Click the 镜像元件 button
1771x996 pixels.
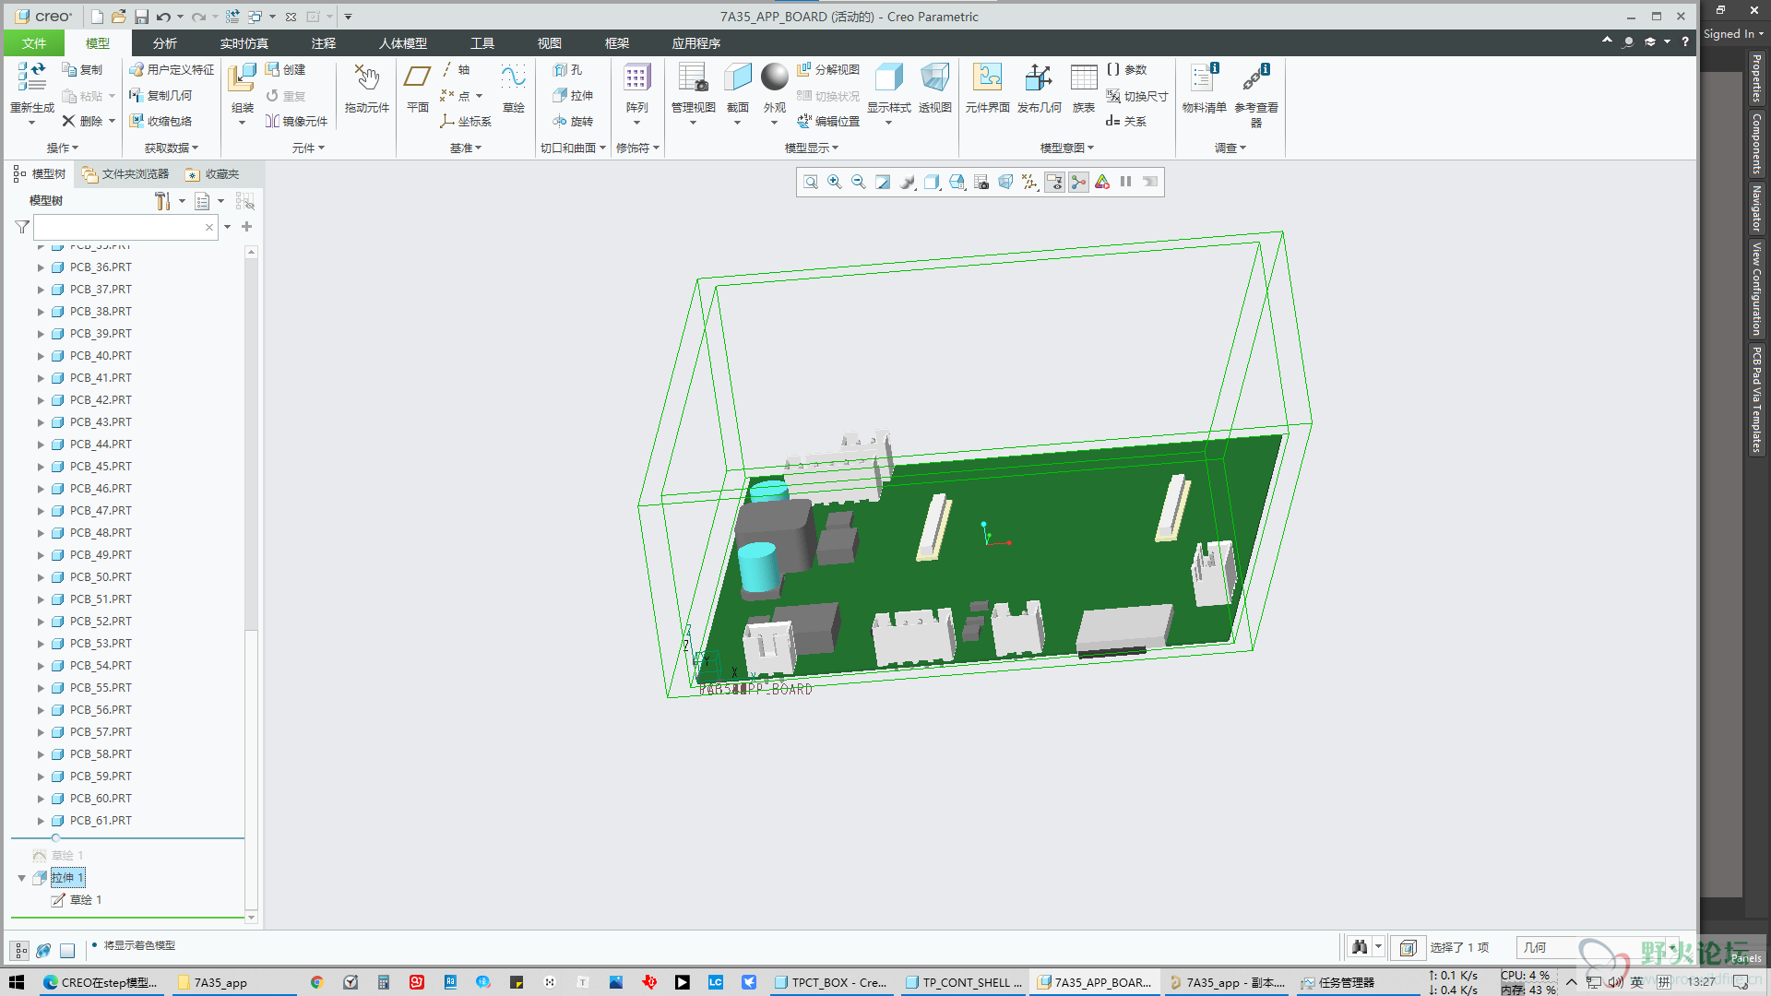(x=296, y=121)
